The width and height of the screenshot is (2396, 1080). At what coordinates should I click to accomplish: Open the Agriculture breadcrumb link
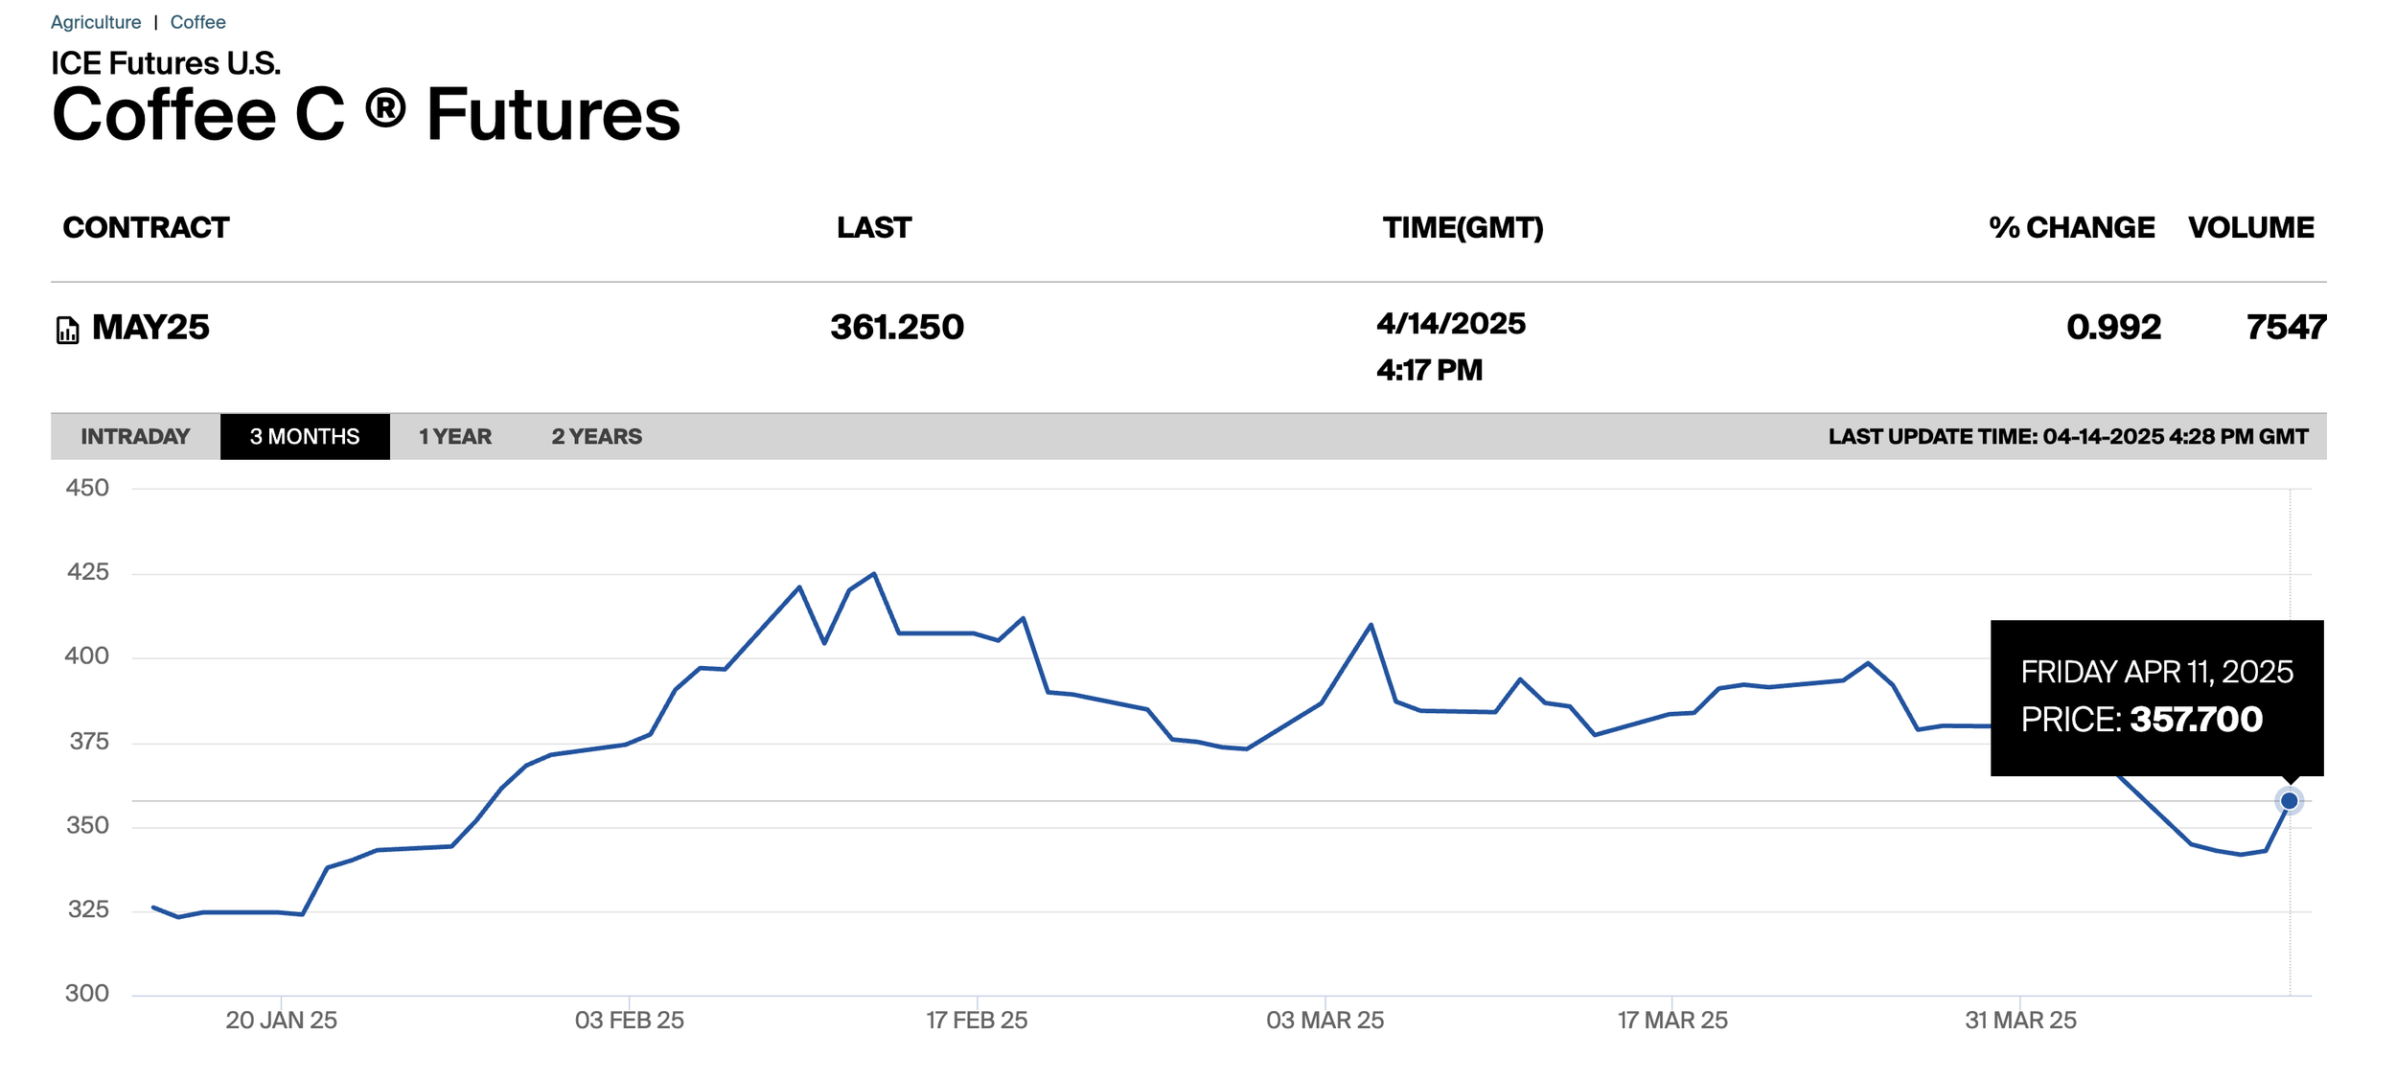[96, 22]
